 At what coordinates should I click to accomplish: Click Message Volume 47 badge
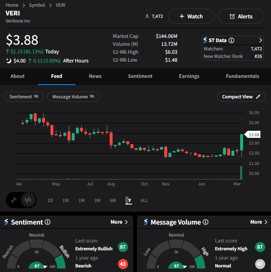click(260, 264)
